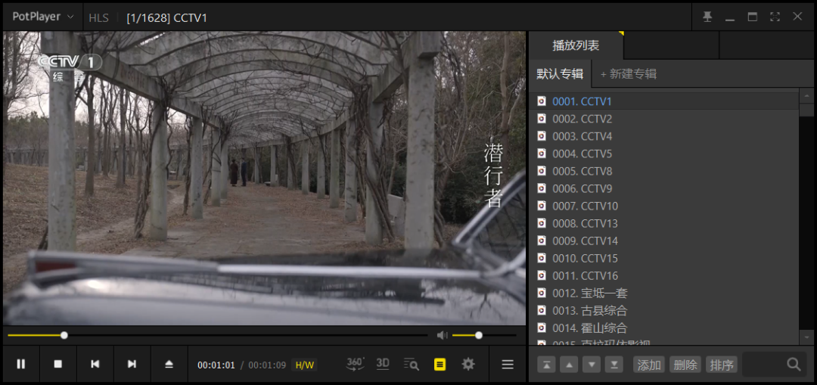This screenshot has height=385, width=817.
Task: Open the PotPlayer main menu dropdown
Action: (43, 17)
